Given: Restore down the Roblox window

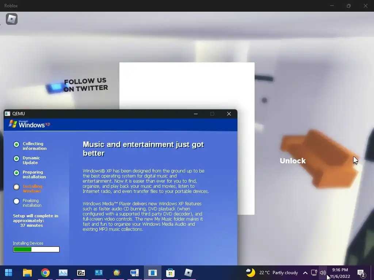Looking at the screenshot, I should [x=349, y=6].
